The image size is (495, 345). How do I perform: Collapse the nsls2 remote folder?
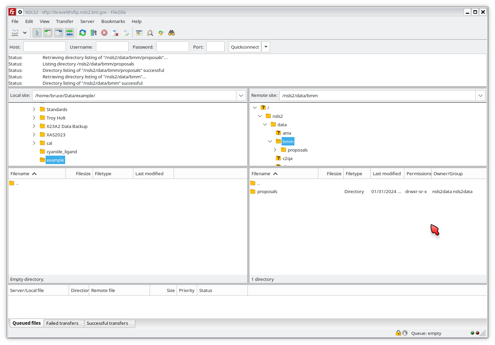[260, 116]
